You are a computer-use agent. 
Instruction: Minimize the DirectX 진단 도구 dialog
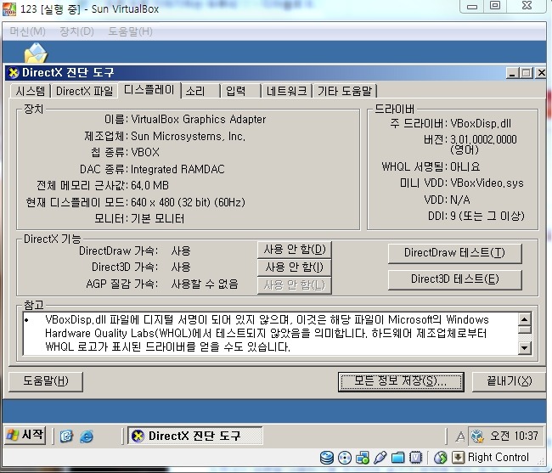point(513,73)
